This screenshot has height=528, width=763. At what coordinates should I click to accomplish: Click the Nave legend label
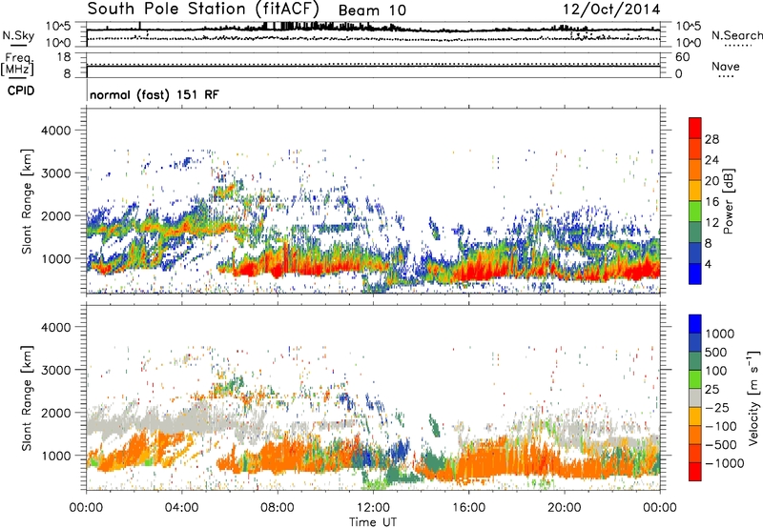click(726, 67)
